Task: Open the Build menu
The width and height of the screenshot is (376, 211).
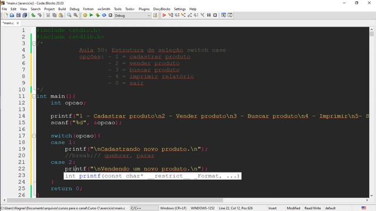Action: [62, 9]
